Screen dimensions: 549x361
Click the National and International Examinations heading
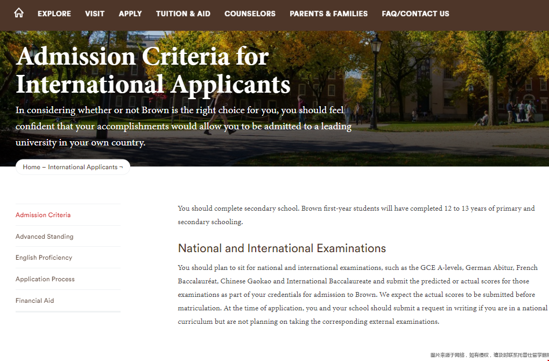tap(281, 248)
